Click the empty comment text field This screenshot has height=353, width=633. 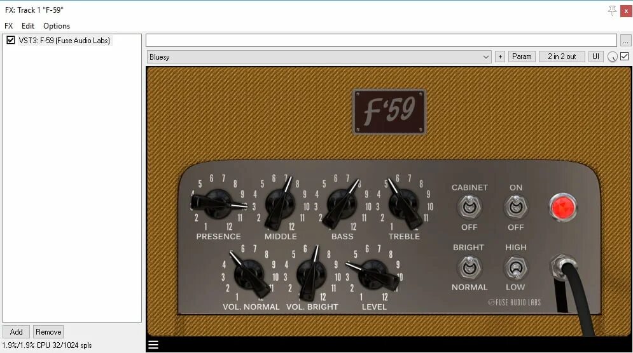pyautogui.click(x=381, y=40)
